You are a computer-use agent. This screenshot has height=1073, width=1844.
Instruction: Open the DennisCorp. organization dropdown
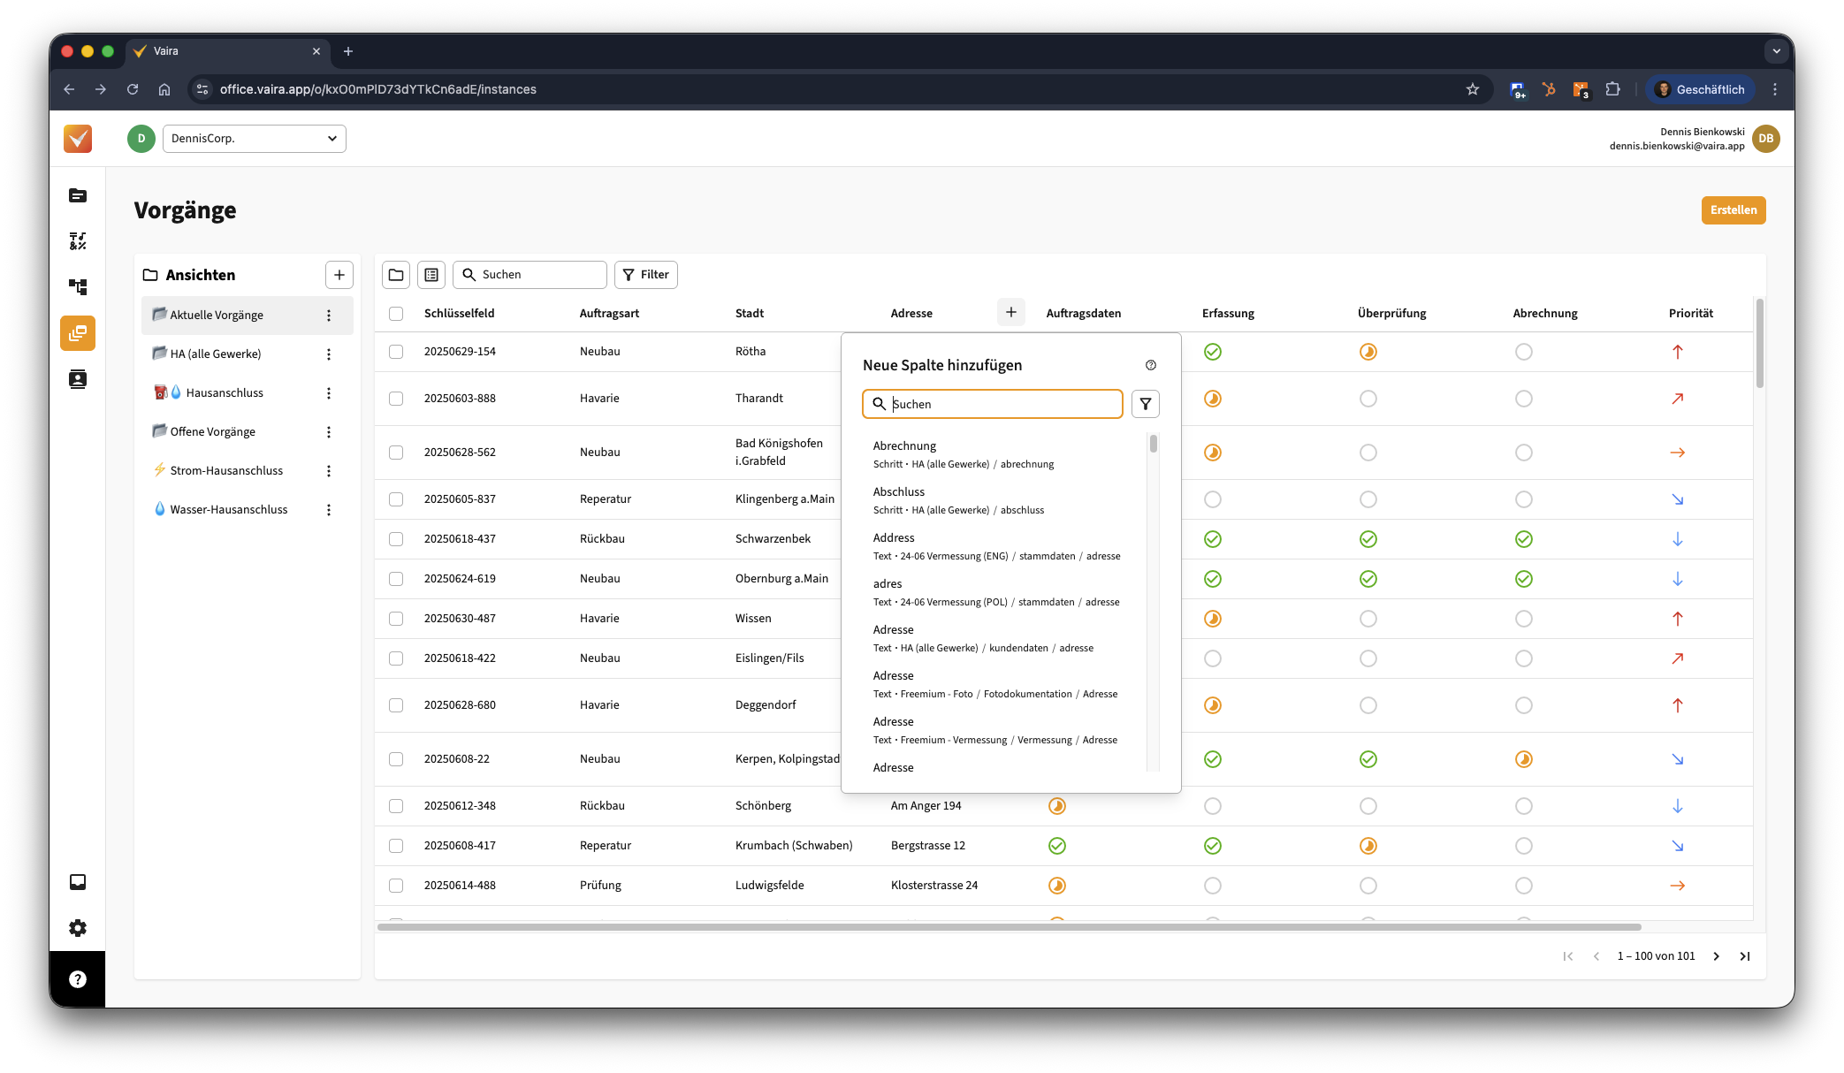pyautogui.click(x=255, y=139)
